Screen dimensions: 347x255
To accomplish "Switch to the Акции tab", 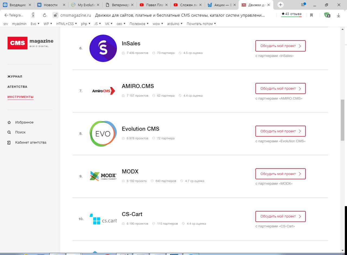I will (221, 5).
